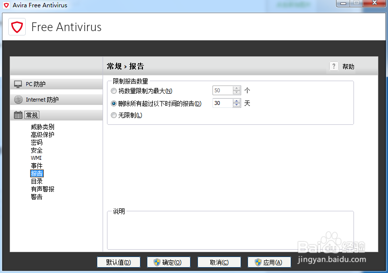Image resolution: width=388 pixels, height=273 pixels.
Task: Open the PC 防护 section
Action: click(56, 84)
